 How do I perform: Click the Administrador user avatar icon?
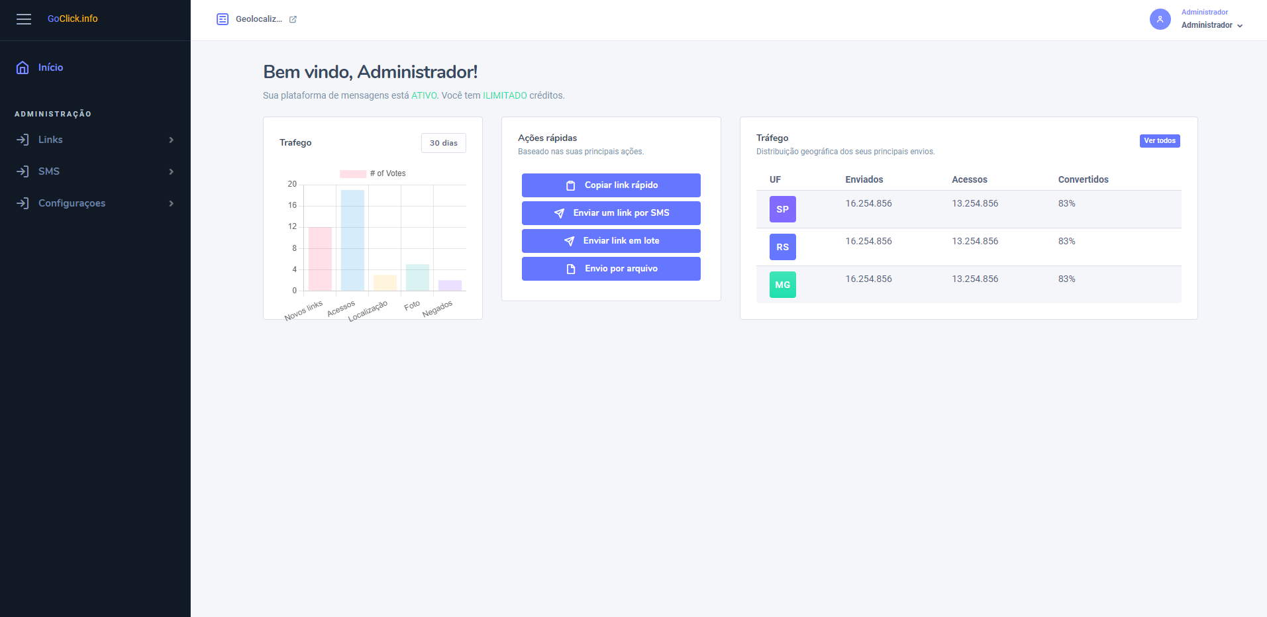(x=1160, y=19)
